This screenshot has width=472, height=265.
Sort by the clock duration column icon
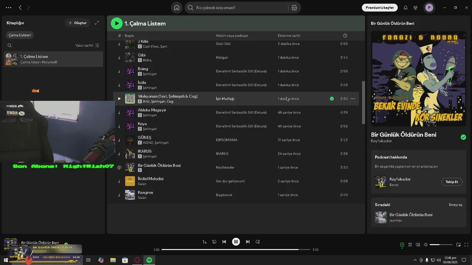click(345, 36)
